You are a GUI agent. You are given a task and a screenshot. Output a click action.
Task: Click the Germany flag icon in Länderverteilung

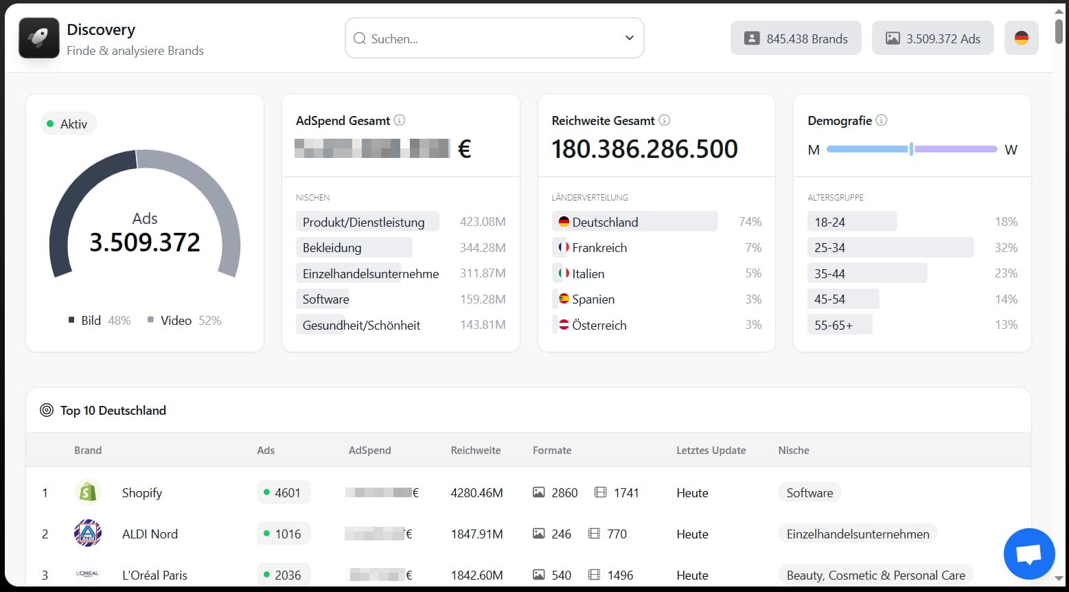[x=564, y=222]
